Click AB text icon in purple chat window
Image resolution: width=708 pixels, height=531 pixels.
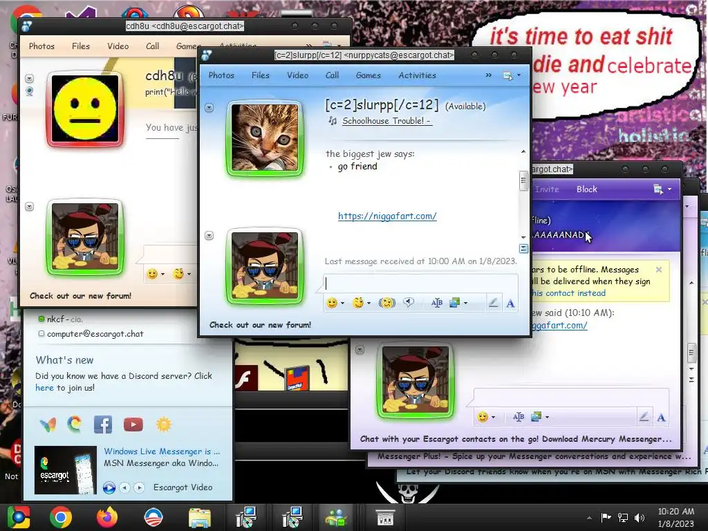[x=519, y=417]
